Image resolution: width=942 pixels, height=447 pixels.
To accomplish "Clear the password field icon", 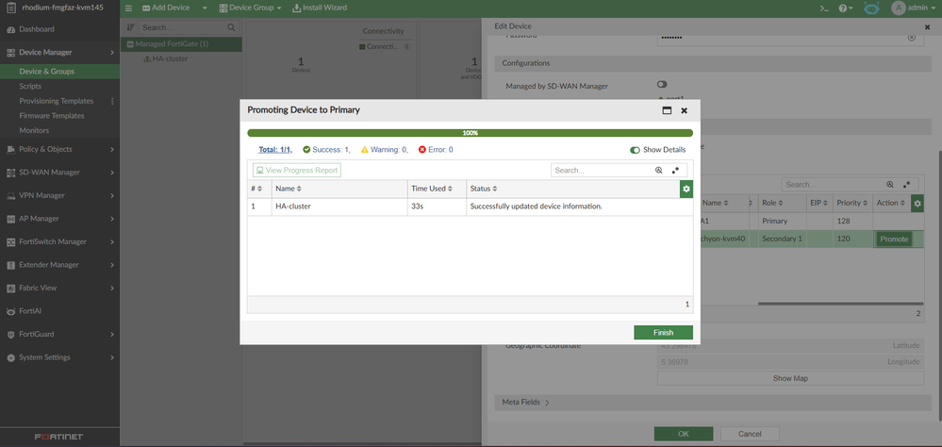I will pyautogui.click(x=912, y=38).
